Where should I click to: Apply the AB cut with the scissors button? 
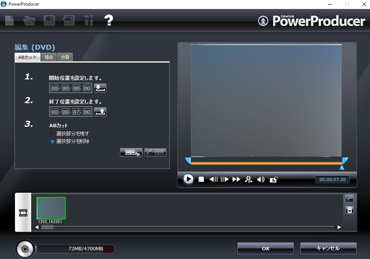[131, 152]
